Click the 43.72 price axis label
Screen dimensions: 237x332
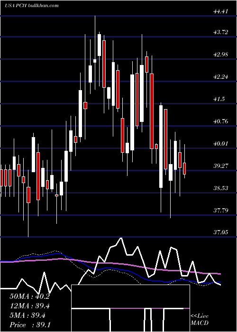tap(221, 32)
